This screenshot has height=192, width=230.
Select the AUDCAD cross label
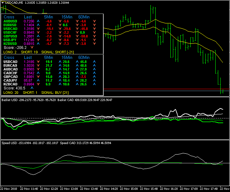coord(11,69)
